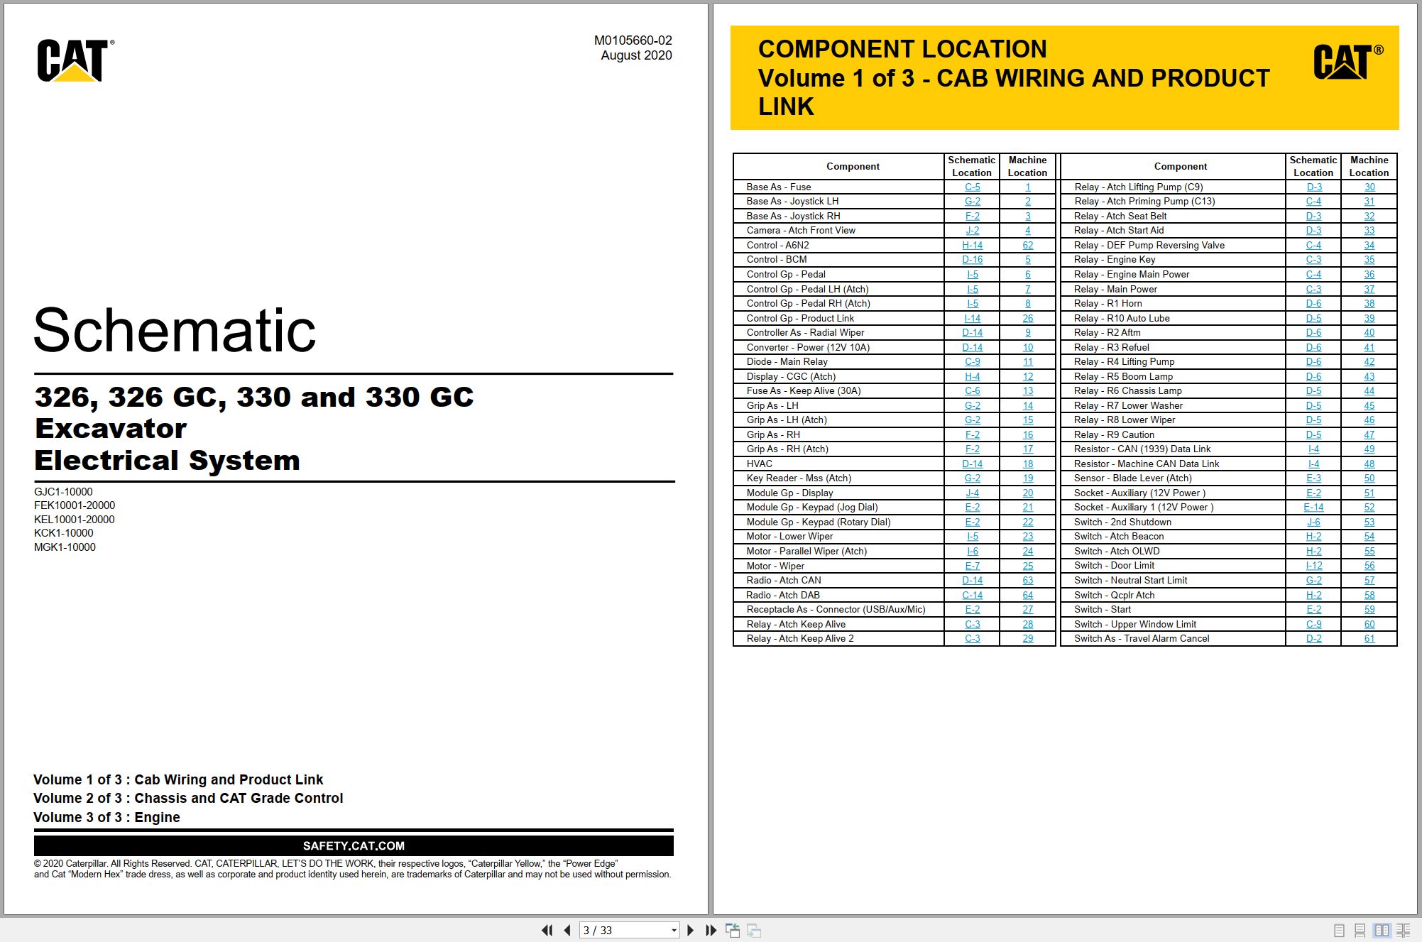Open machine location 18 for HVAC
1422x942 pixels.
(x=1027, y=464)
